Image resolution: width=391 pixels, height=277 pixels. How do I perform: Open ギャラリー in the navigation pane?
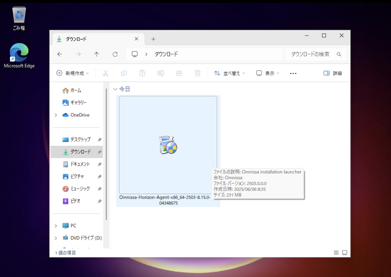(74, 103)
